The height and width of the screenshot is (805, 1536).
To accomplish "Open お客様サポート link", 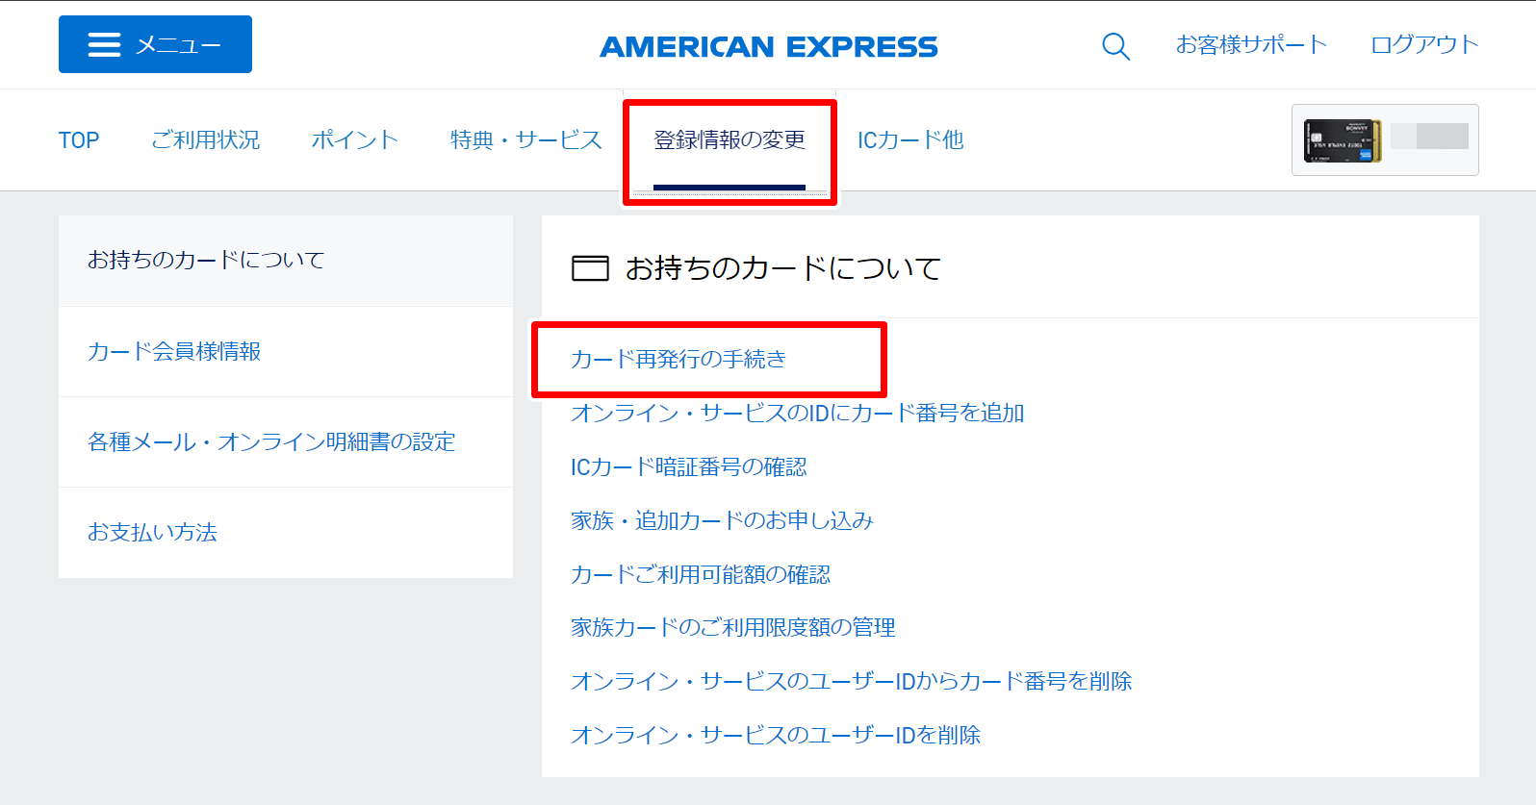I will tap(1251, 44).
